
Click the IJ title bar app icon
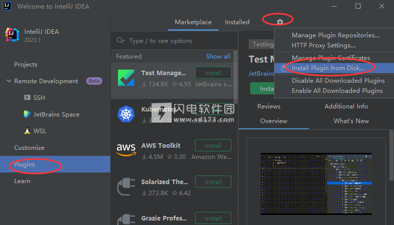[7, 6]
